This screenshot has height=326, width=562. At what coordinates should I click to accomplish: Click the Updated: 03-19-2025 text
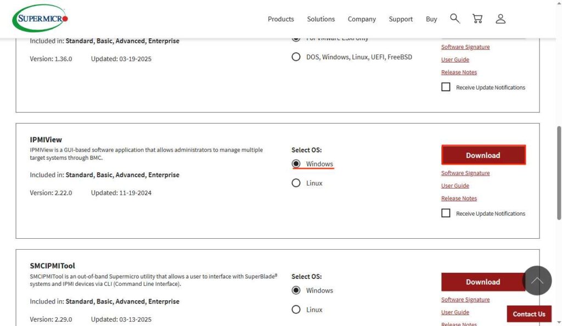pos(121,59)
